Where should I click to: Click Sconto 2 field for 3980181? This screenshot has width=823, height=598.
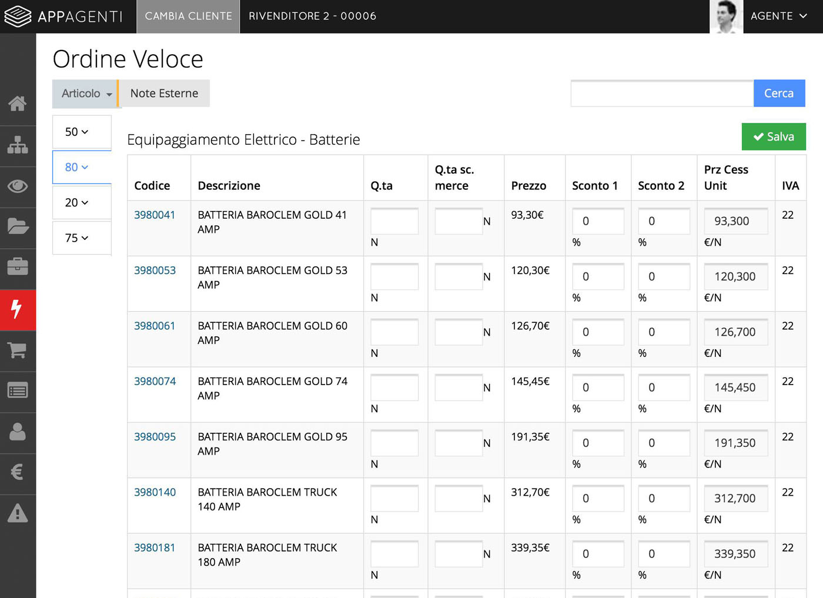664,554
